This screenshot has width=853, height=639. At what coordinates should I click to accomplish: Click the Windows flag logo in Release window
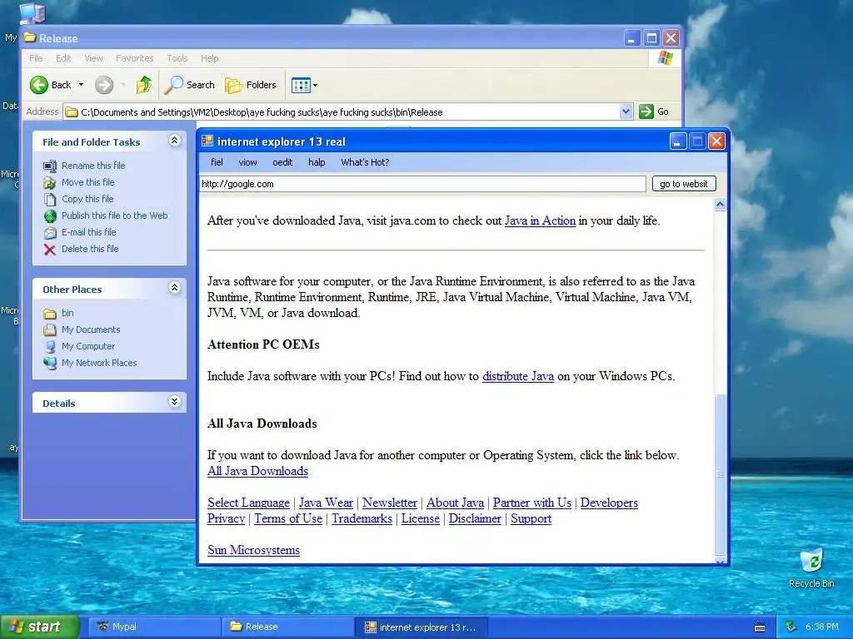pos(665,58)
